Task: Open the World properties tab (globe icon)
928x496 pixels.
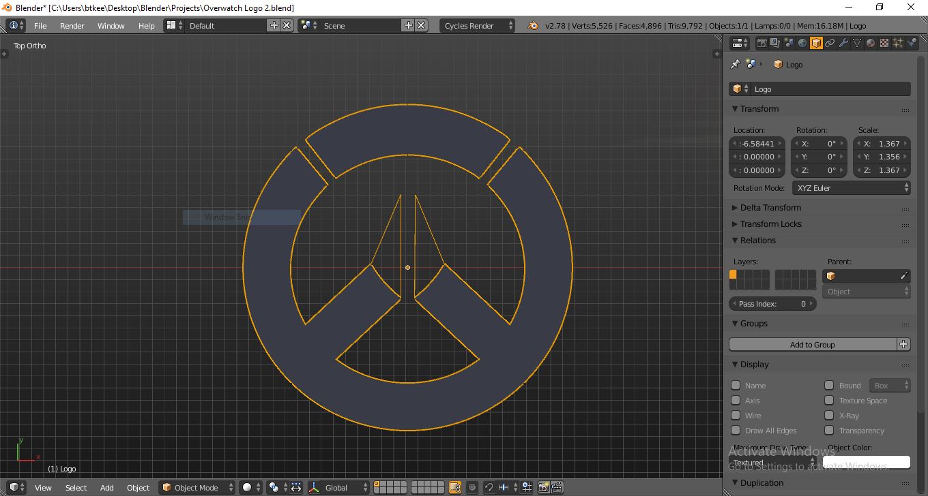Action: [802, 43]
